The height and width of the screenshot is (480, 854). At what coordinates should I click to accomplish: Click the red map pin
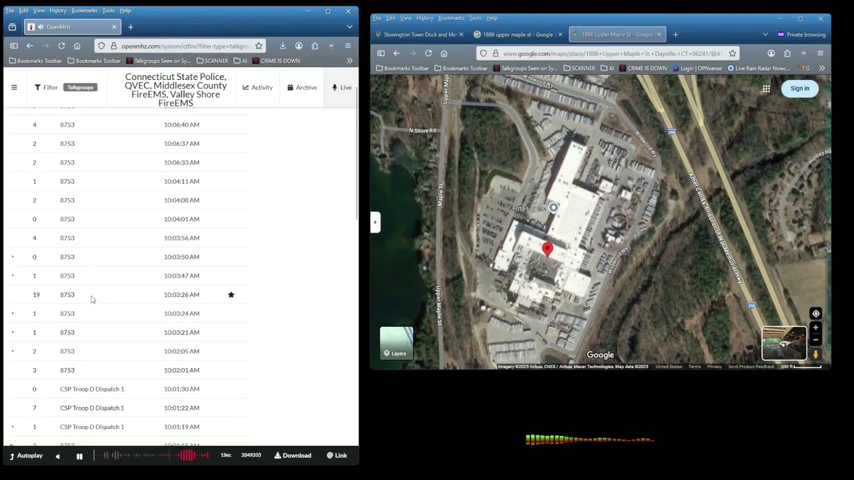(548, 249)
